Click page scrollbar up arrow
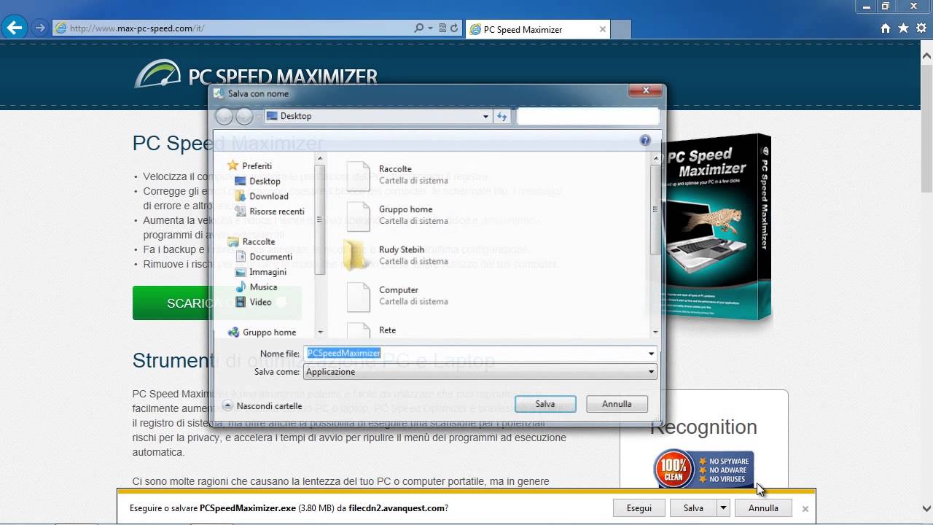Image resolution: width=933 pixels, height=525 pixels. pos(927,55)
